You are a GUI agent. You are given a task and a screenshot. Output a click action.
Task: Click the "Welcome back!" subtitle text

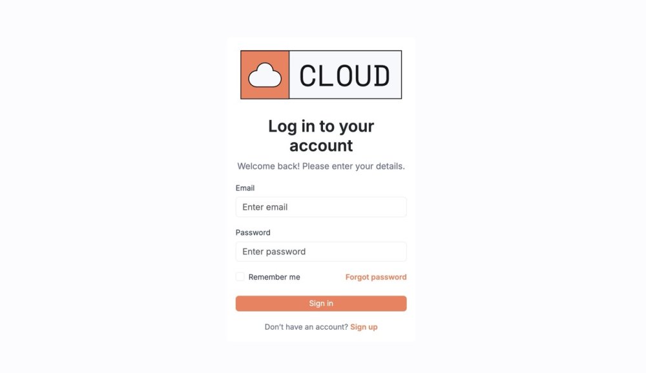coord(268,166)
